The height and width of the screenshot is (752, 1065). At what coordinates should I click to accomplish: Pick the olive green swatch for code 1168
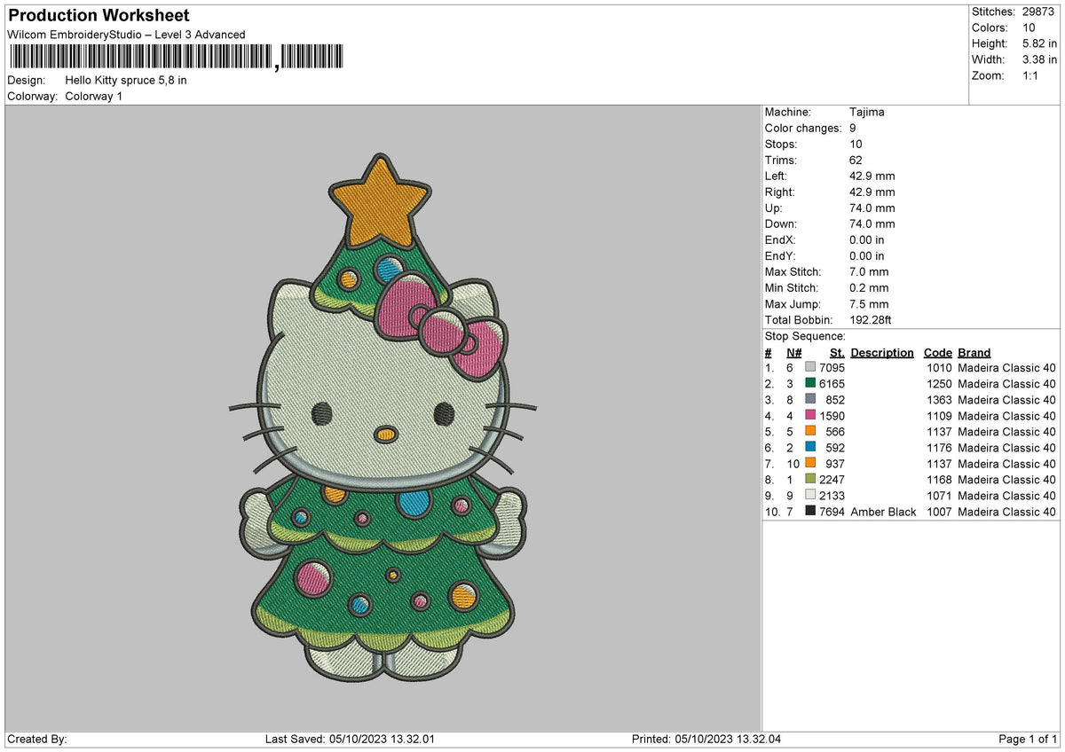810,479
